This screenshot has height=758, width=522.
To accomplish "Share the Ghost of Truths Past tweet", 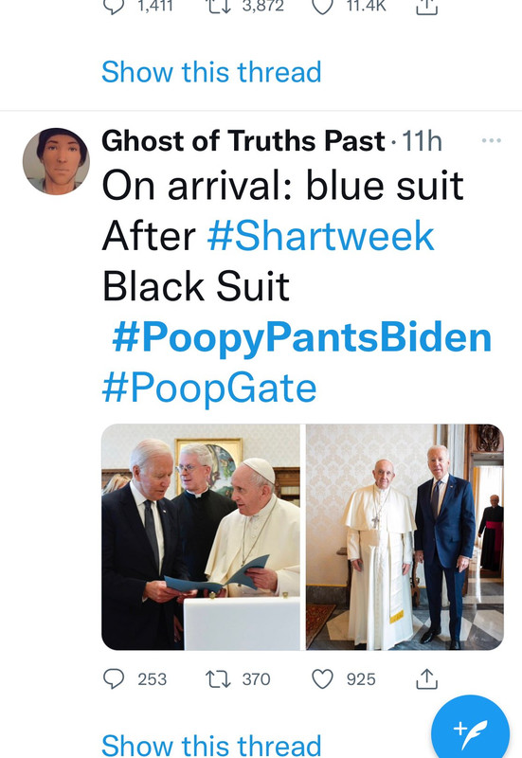I will click(426, 678).
